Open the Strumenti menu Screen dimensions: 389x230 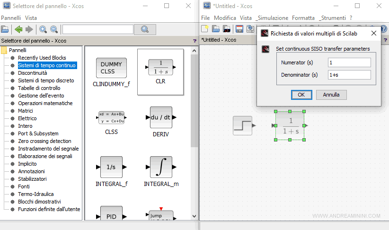click(332, 18)
